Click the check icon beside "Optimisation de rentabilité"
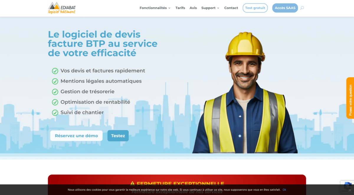 click(x=55, y=102)
